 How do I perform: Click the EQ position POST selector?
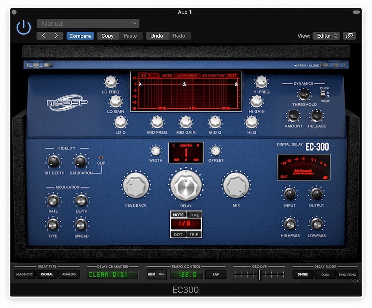(x=232, y=75)
